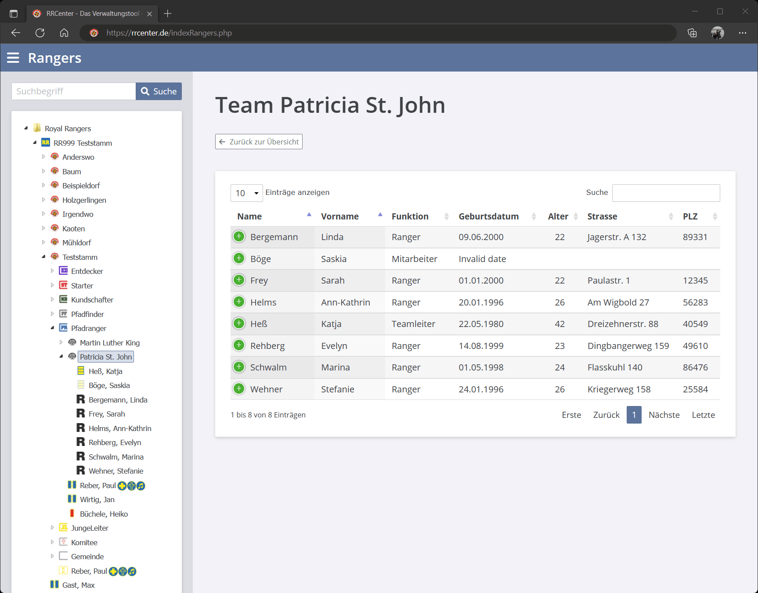Click the browser profile avatar

click(717, 33)
